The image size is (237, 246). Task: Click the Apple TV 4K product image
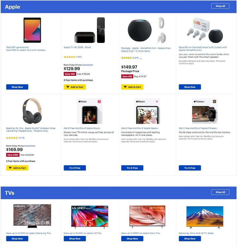point(90,30)
